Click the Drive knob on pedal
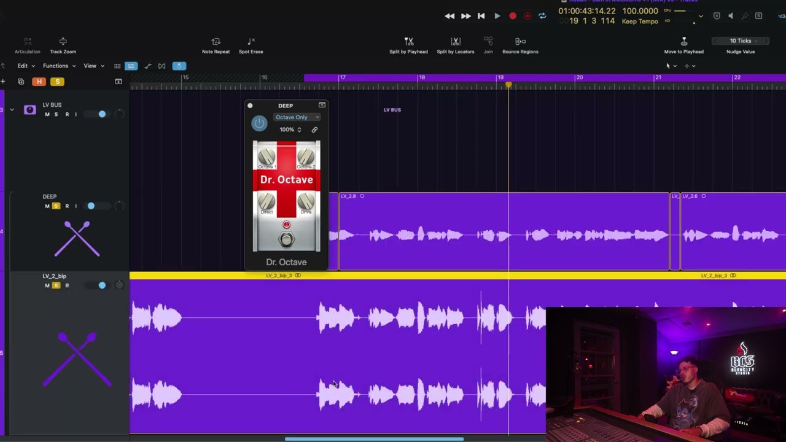Viewport: 786px width, 442px height. click(x=306, y=201)
